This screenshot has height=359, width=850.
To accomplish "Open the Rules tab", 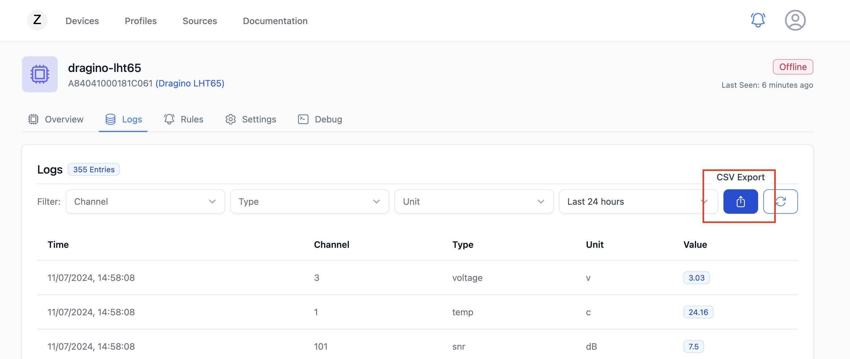I will point(184,119).
